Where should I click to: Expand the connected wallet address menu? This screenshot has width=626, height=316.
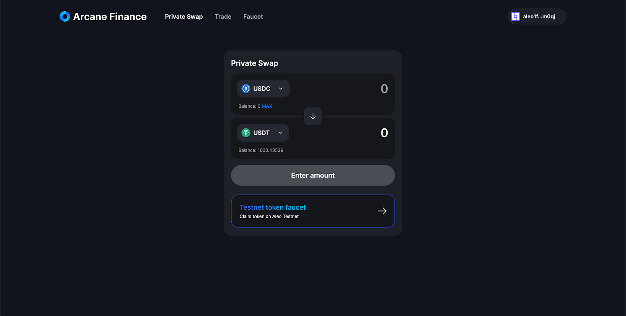[537, 16]
